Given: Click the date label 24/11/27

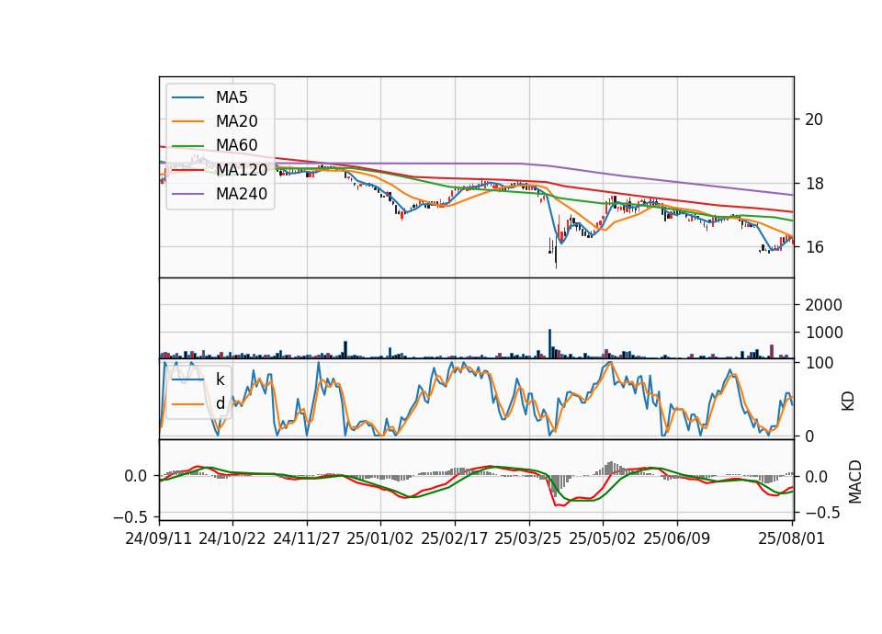Looking at the screenshot, I should tap(307, 538).
